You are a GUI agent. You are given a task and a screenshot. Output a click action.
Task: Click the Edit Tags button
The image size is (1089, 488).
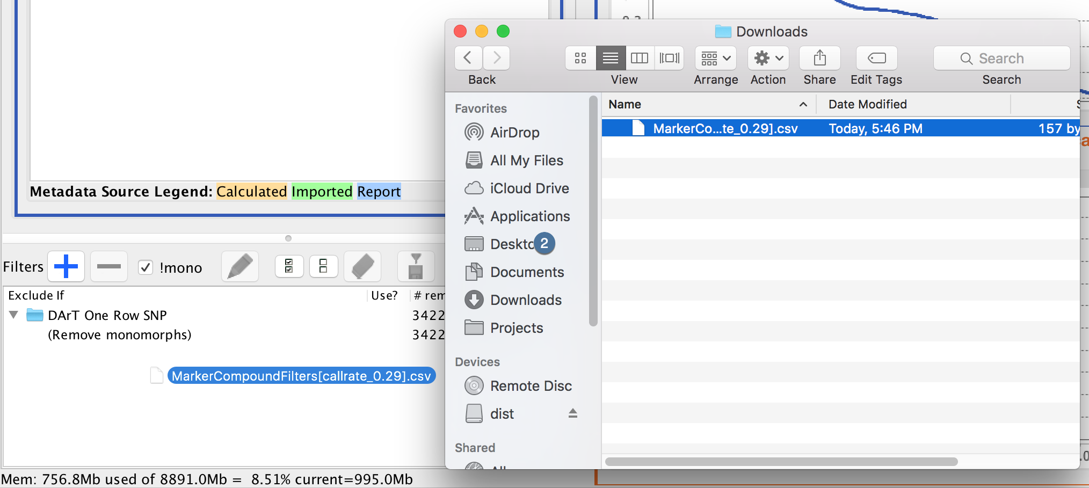click(x=877, y=58)
